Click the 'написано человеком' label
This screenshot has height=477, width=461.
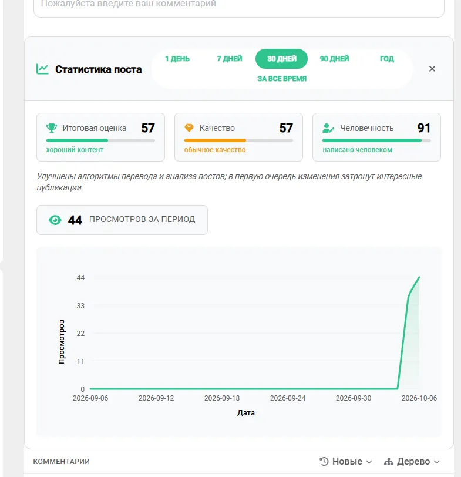coord(357,150)
